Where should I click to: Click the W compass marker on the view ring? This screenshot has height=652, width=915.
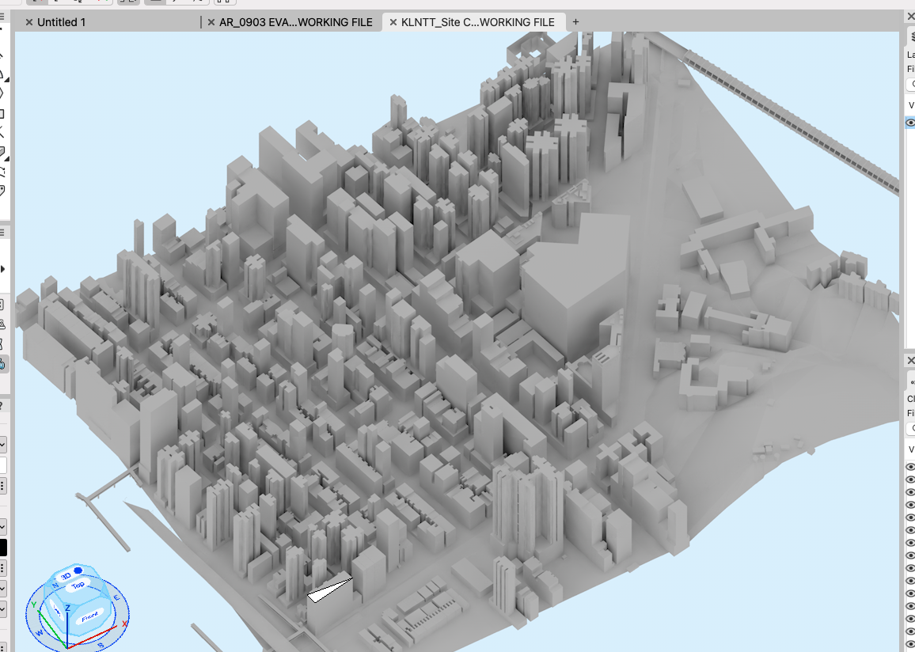coord(40,633)
